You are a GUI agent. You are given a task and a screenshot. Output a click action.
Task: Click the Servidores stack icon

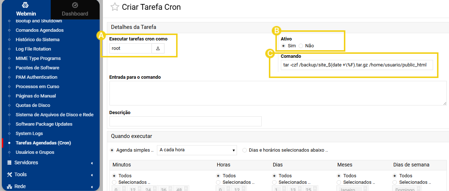click(x=9, y=162)
